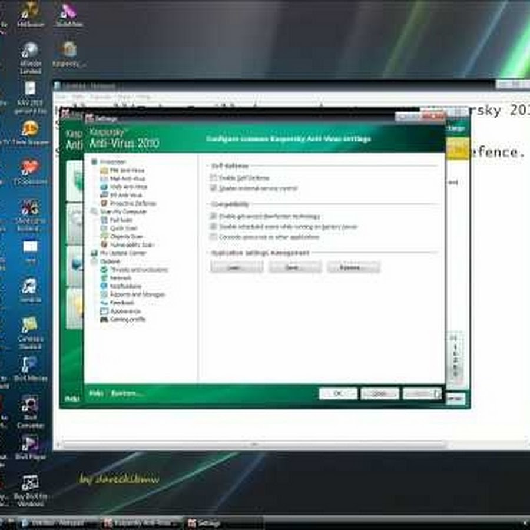Click the Help link at bottom left
Screen dimensions: 530x530
(x=95, y=393)
